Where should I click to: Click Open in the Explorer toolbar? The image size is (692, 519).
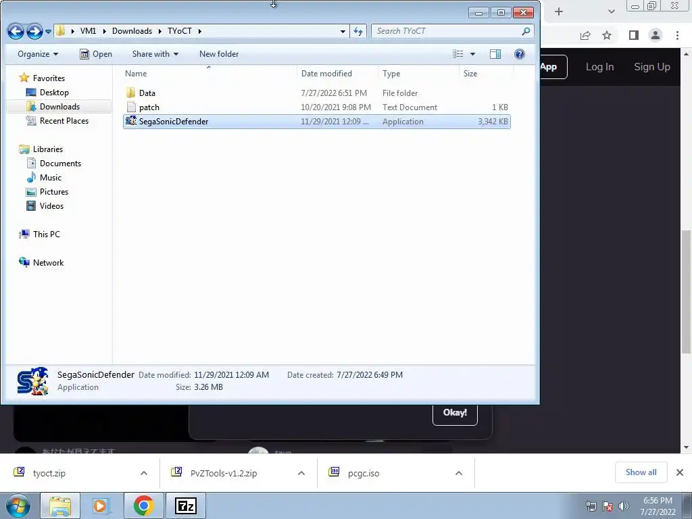(x=96, y=54)
